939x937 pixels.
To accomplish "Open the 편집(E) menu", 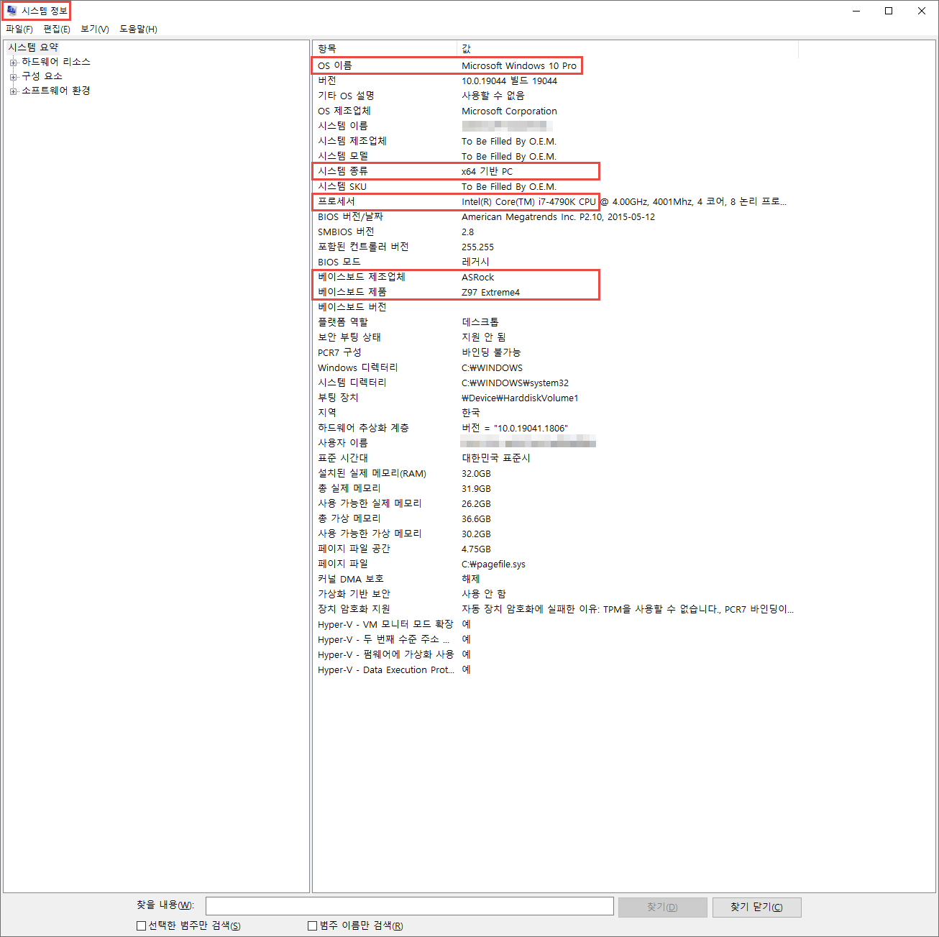I will (x=57, y=29).
